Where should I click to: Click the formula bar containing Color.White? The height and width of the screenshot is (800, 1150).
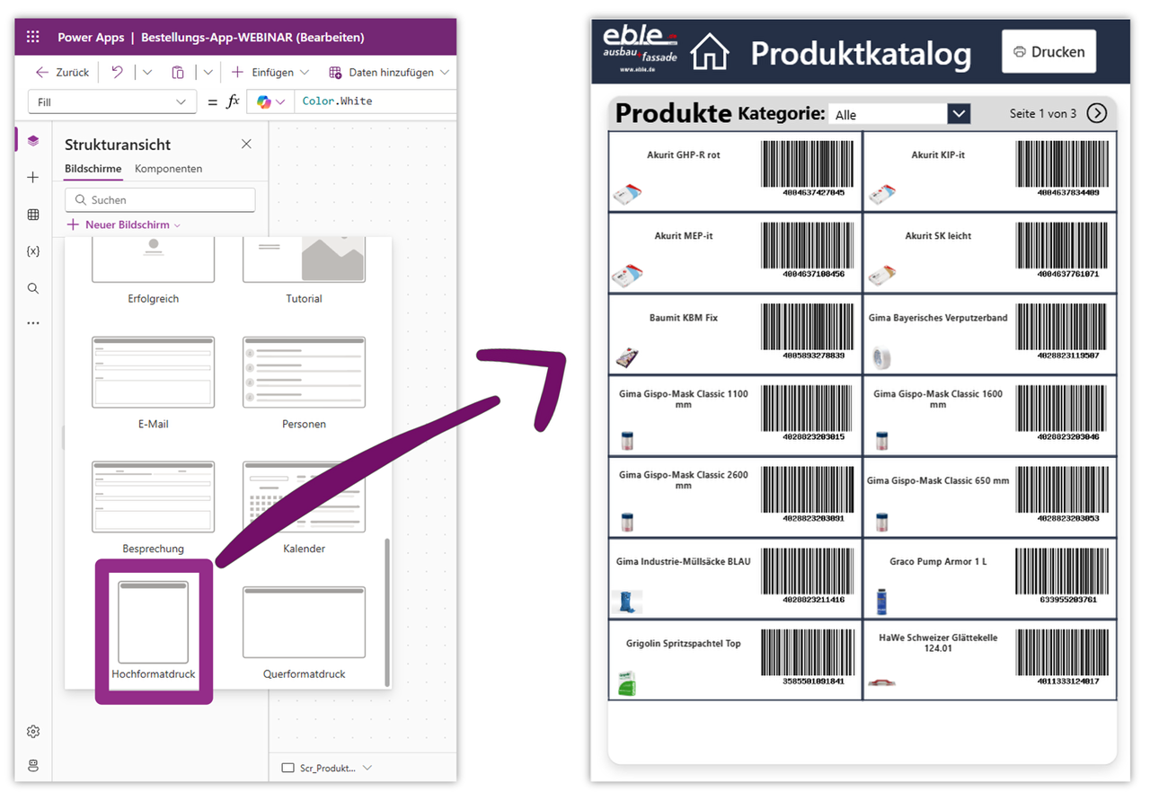click(x=376, y=101)
